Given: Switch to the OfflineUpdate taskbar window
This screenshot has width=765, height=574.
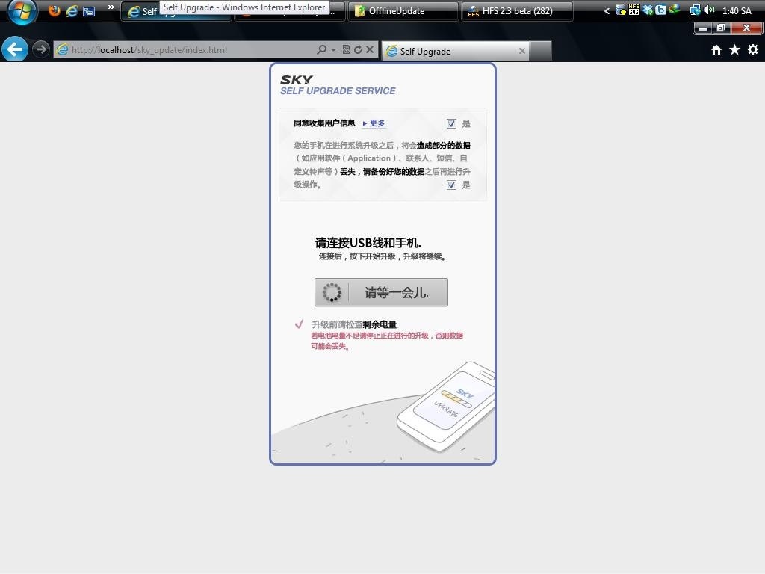Looking at the screenshot, I should (x=403, y=10).
